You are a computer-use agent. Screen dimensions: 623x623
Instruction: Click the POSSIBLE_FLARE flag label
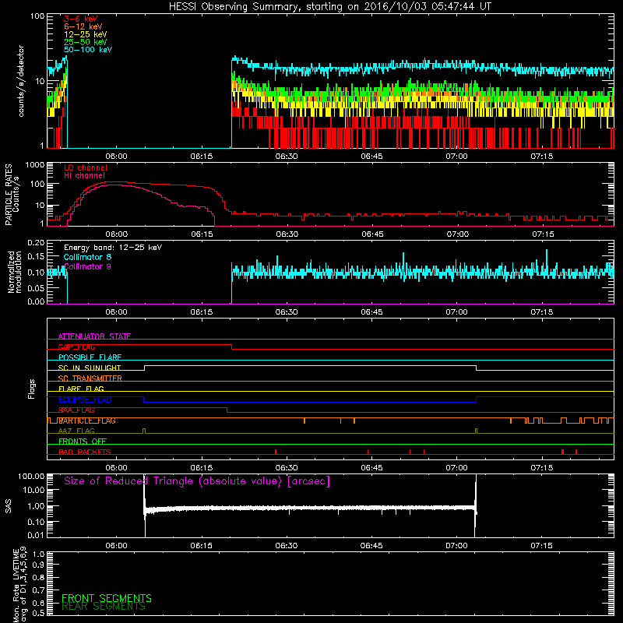click(x=90, y=357)
